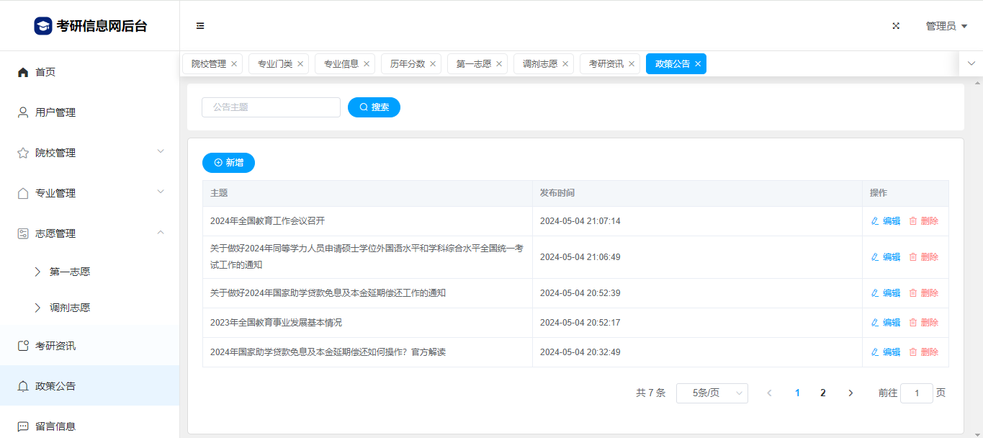Click the 搜索 search button
The height and width of the screenshot is (438, 983).
[374, 107]
